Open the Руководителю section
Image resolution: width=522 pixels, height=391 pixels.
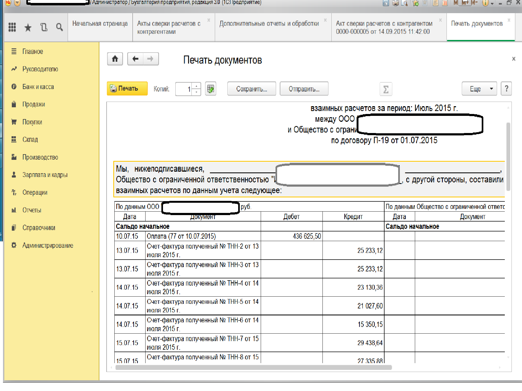click(40, 69)
